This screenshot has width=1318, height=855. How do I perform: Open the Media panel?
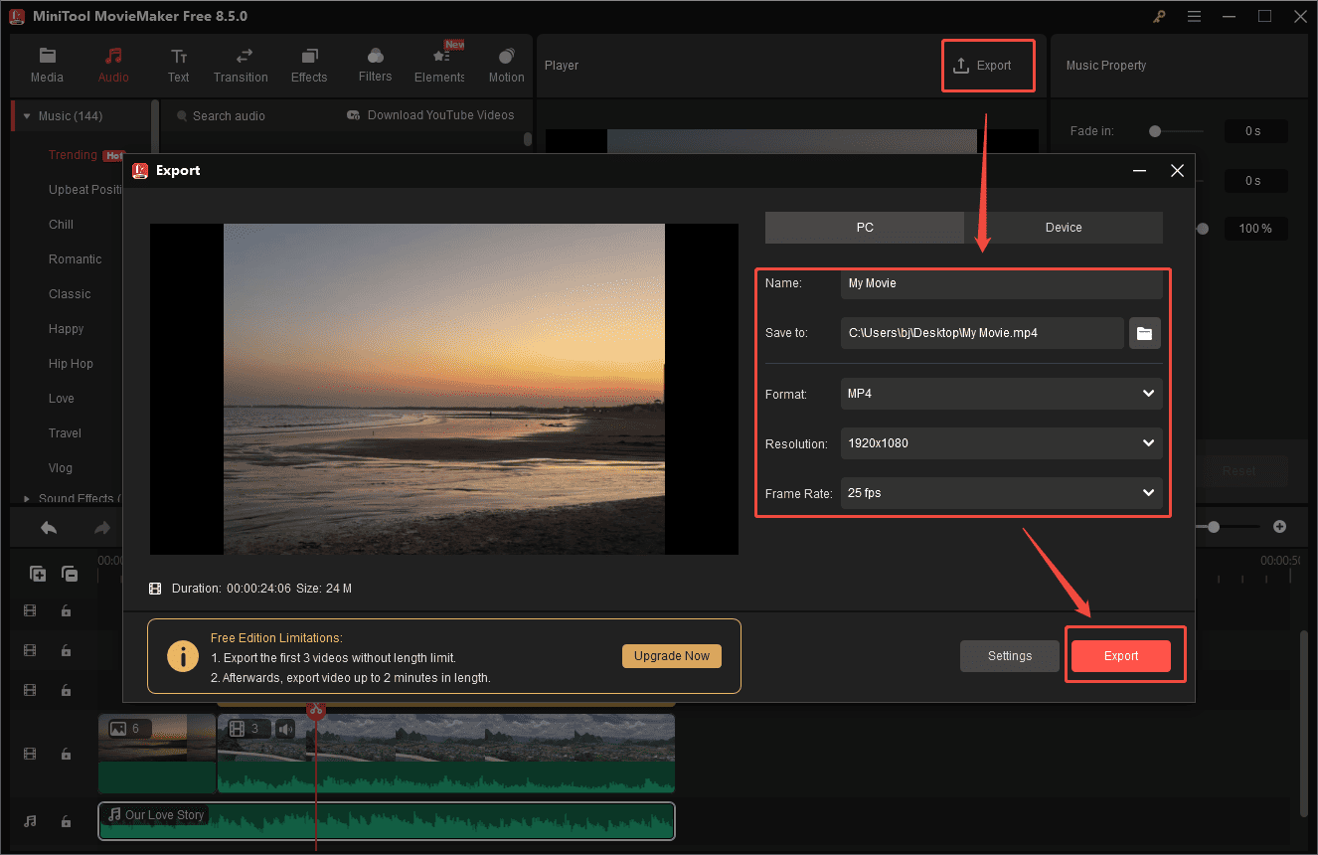[x=47, y=64]
